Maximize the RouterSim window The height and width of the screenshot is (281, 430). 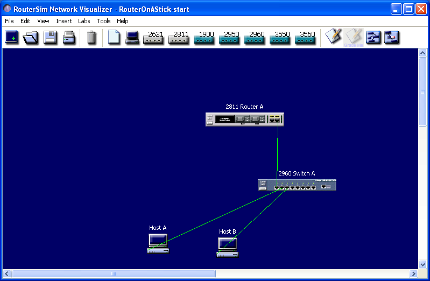pos(408,9)
